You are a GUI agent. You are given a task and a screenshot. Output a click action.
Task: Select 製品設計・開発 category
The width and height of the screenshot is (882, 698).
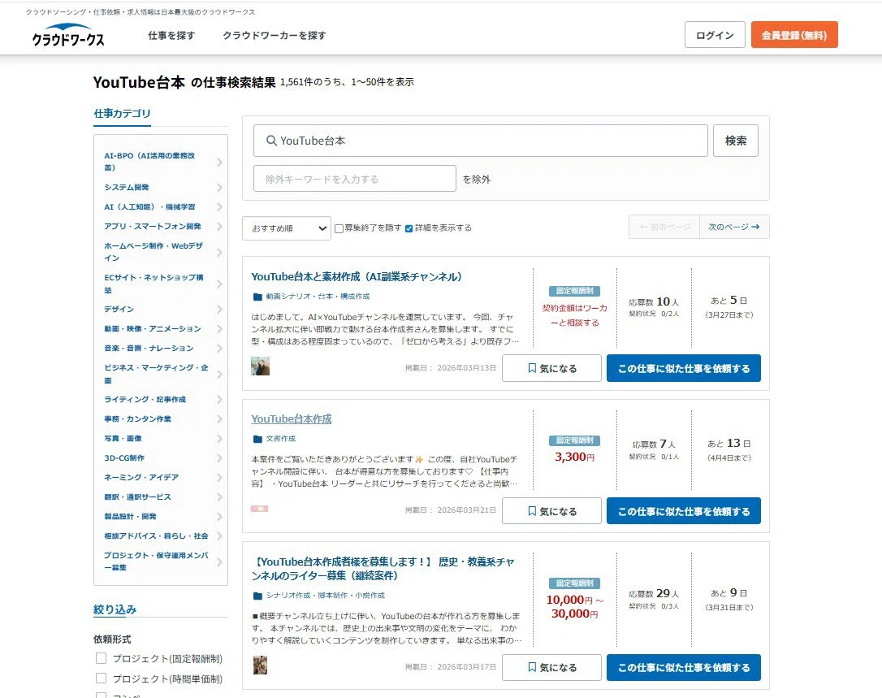coord(130,516)
